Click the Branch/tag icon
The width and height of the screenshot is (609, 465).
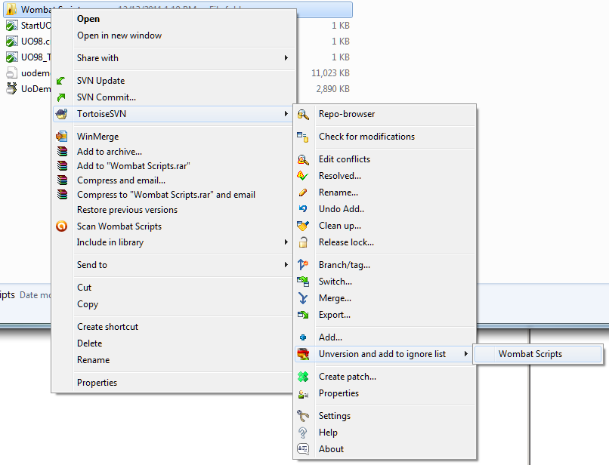tap(303, 265)
